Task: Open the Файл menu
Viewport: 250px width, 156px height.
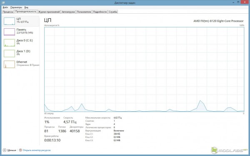Action: [x=5, y=7]
